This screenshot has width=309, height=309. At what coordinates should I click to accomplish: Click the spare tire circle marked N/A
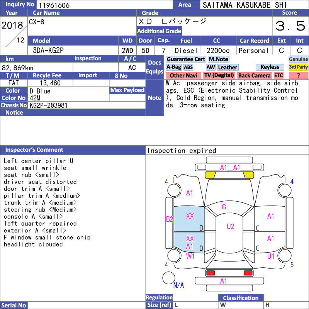click(x=169, y=278)
